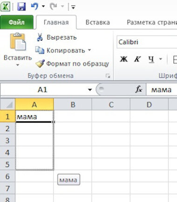Click the Вырезать scissors button
Screen dimensions: 177x202
coord(56,37)
